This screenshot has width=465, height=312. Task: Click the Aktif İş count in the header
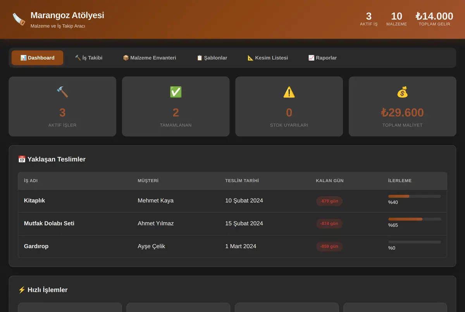coord(369,16)
